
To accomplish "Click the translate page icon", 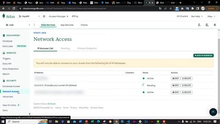I will pyautogui.click(x=160, y=8).
